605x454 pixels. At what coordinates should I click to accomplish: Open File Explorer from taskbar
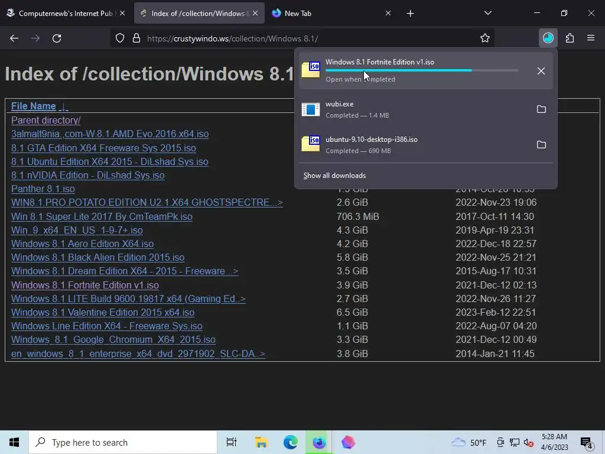[261, 442]
